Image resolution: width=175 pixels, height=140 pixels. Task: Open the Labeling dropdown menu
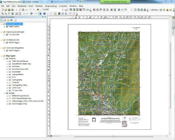[x=155, y=10]
